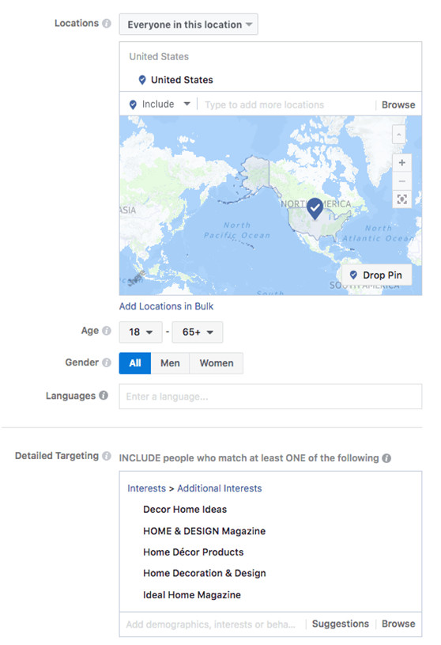Open Everyone in this location dropdown
Viewport: 441px width, 645px height.
click(188, 25)
